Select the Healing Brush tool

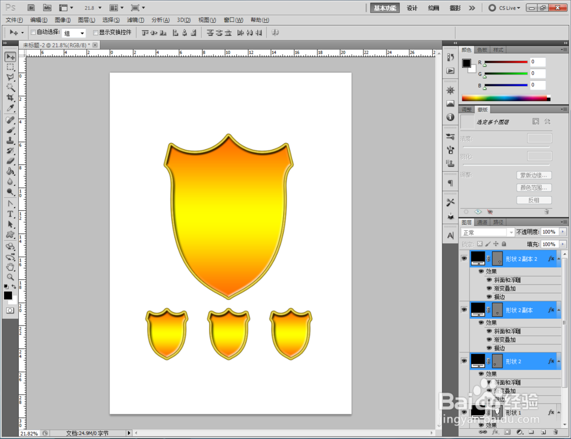tap(10, 120)
